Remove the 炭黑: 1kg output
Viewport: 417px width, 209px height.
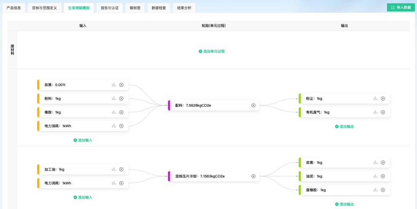pos(383,162)
